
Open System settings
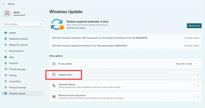[23, 33]
